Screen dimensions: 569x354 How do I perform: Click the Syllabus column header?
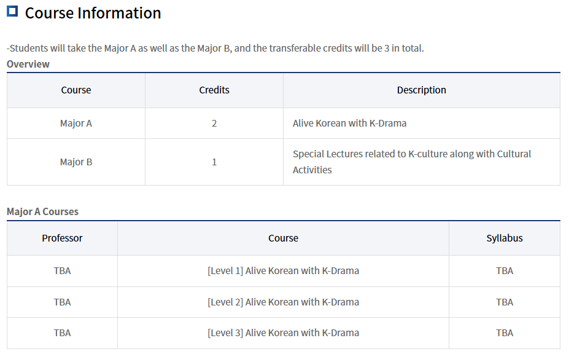[x=505, y=238]
